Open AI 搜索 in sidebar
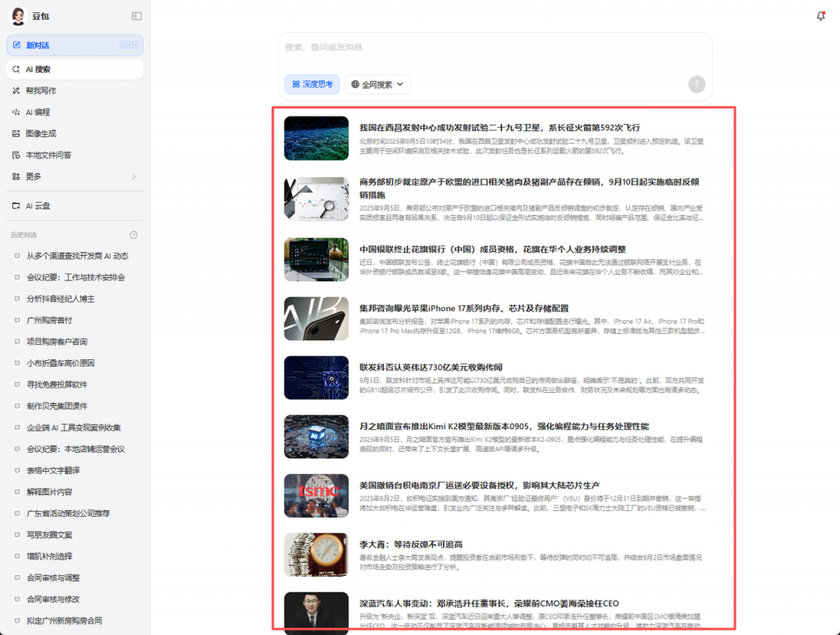 [75, 69]
